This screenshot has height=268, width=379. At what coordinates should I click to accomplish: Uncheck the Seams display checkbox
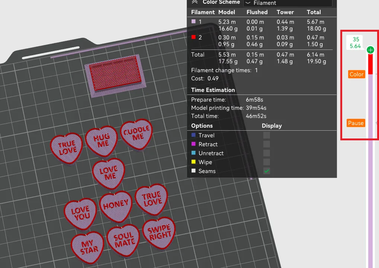point(267,171)
